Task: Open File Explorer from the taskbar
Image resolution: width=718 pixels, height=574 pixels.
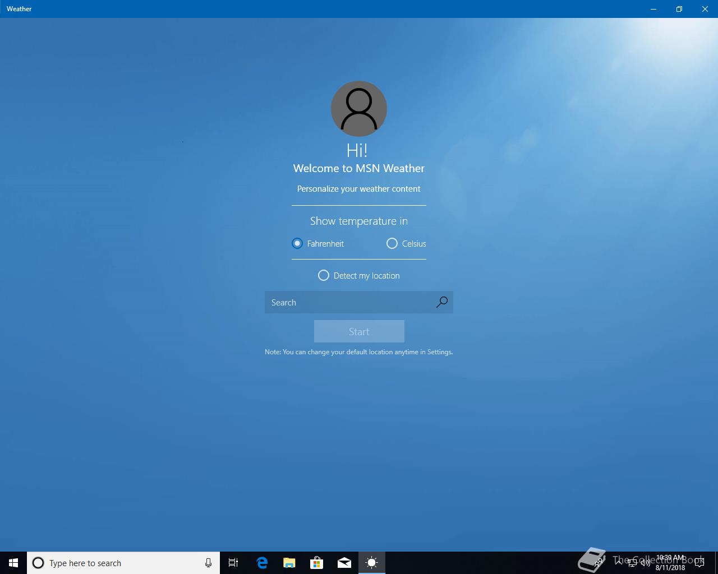Action: (x=289, y=563)
